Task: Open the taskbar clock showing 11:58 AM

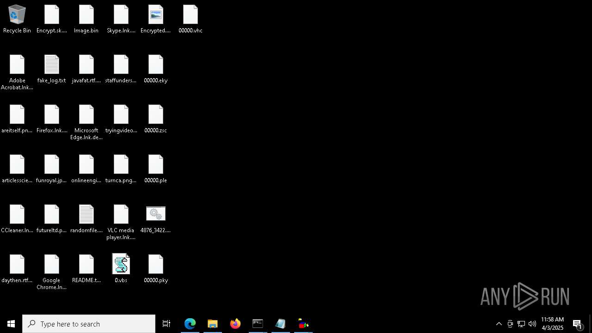Action: (552, 324)
